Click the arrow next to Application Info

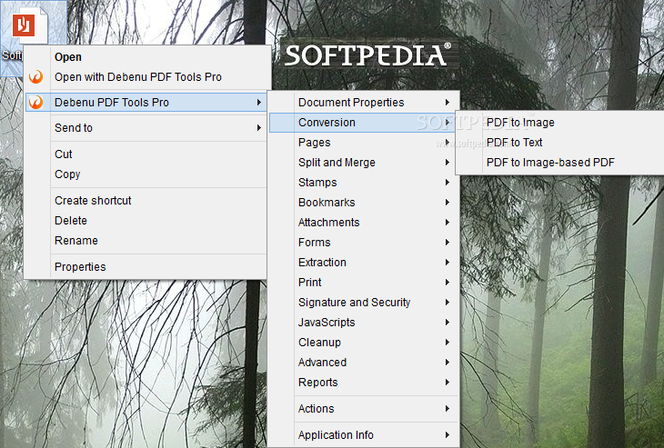pyautogui.click(x=448, y=435)
